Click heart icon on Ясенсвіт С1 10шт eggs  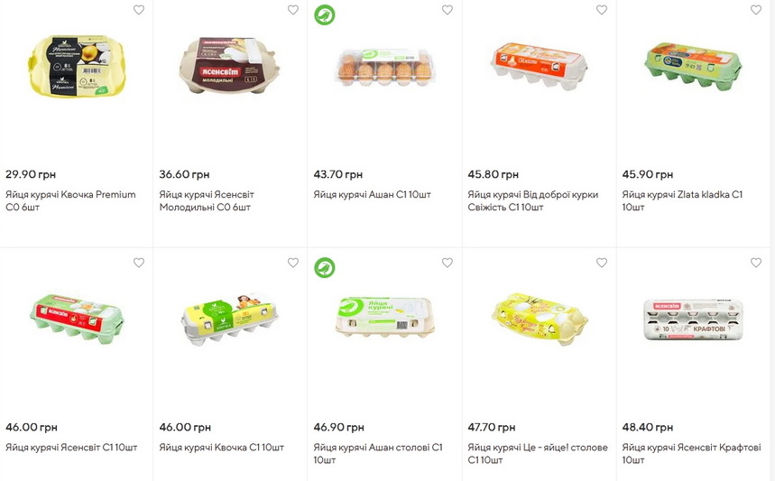tap(138, 263)
